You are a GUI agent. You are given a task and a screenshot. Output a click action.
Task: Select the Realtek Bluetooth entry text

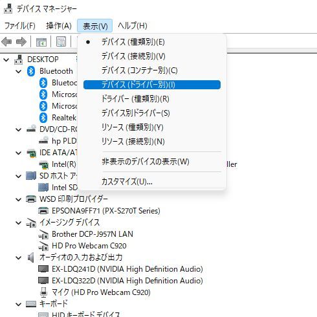tap(64, 118)
